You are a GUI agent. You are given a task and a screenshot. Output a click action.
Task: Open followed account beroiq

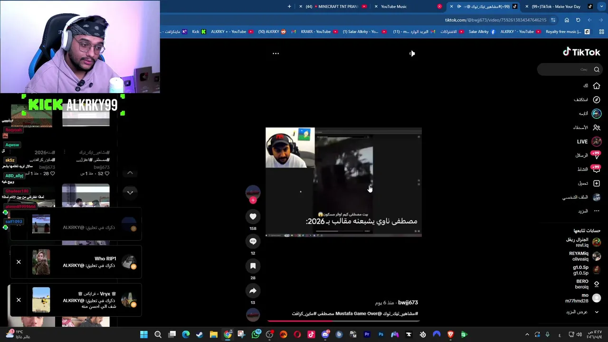(587, 284)
